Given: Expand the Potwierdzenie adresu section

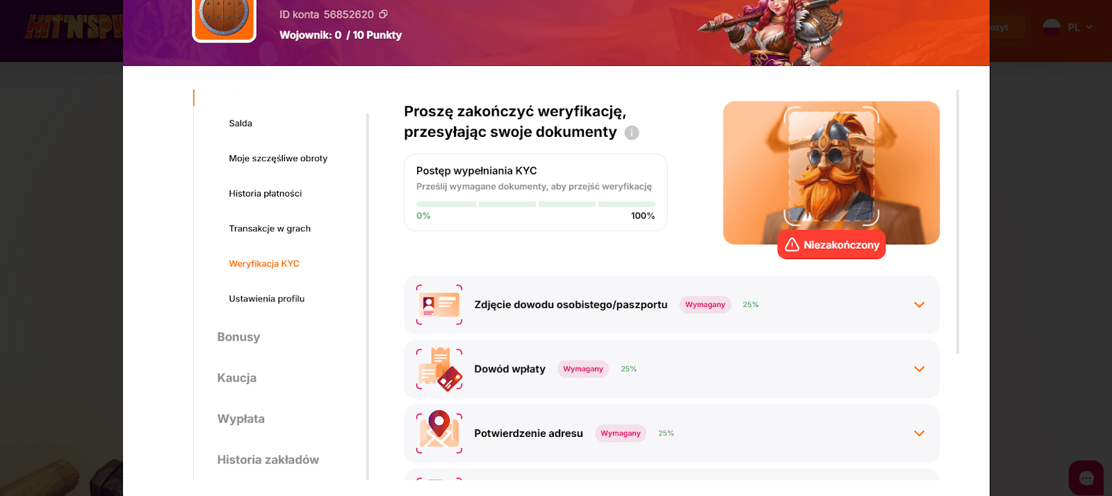Looking at the screenshot, I should pyautogui.click(x=919, y=433).
